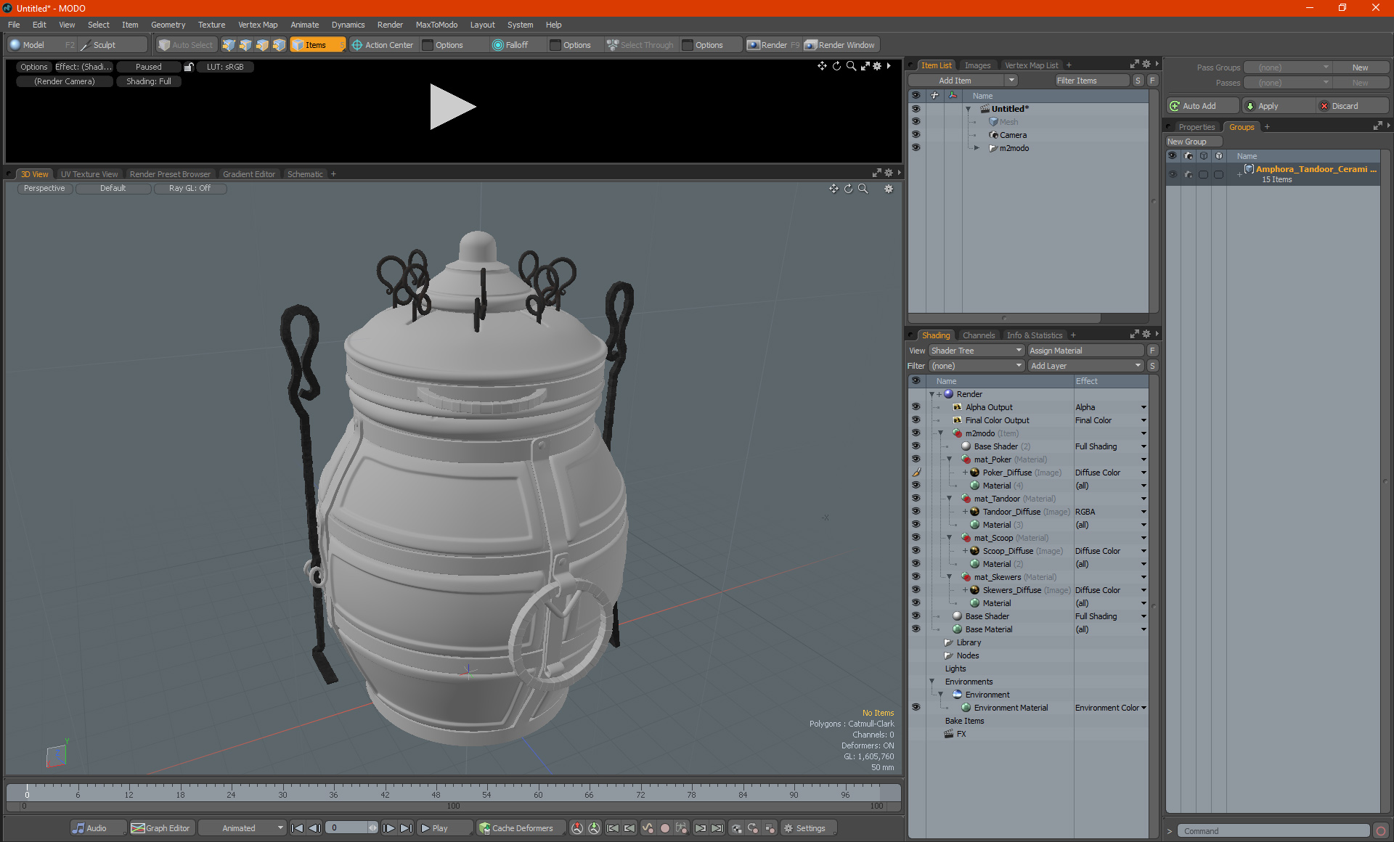Switch to Schematic tab
This screenshot has width=1394, height=842.
click(305, 174)
